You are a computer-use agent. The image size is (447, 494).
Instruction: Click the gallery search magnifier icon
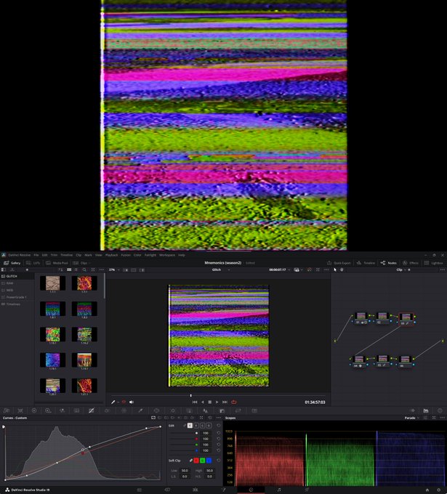tap(84, 270)
